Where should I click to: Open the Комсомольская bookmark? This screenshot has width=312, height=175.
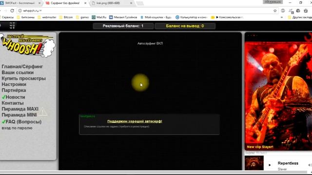(227, 17)
